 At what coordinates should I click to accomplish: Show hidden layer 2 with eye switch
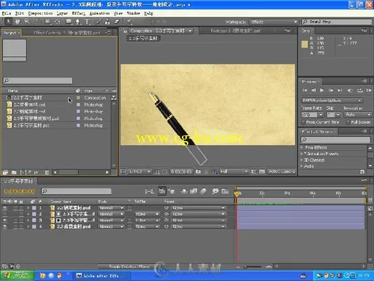[x=5, y=214]
